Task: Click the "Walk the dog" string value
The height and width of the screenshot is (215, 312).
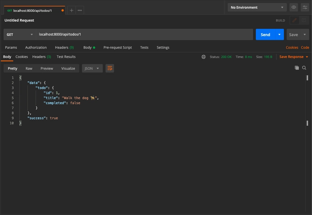Action: (79, 98)
